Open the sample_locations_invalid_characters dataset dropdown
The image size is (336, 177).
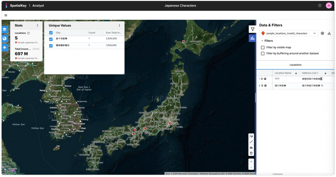(x=288, y=33)
